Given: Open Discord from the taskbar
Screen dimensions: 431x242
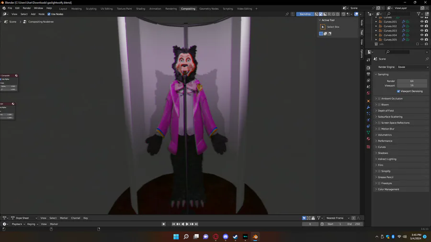Looking at the screenshot, I should pos(226,237).
